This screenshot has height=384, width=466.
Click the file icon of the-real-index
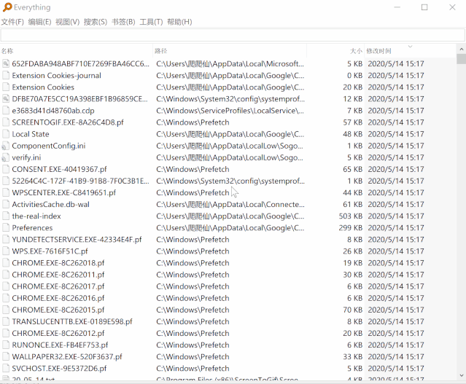[6, 216]
